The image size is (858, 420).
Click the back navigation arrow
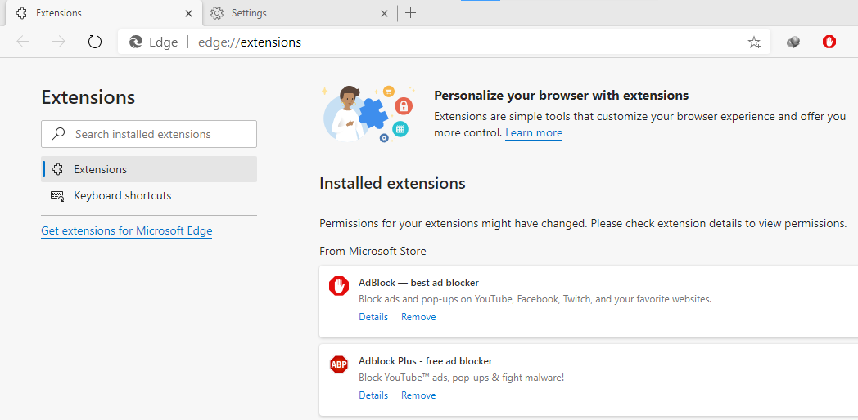(23, 42)
